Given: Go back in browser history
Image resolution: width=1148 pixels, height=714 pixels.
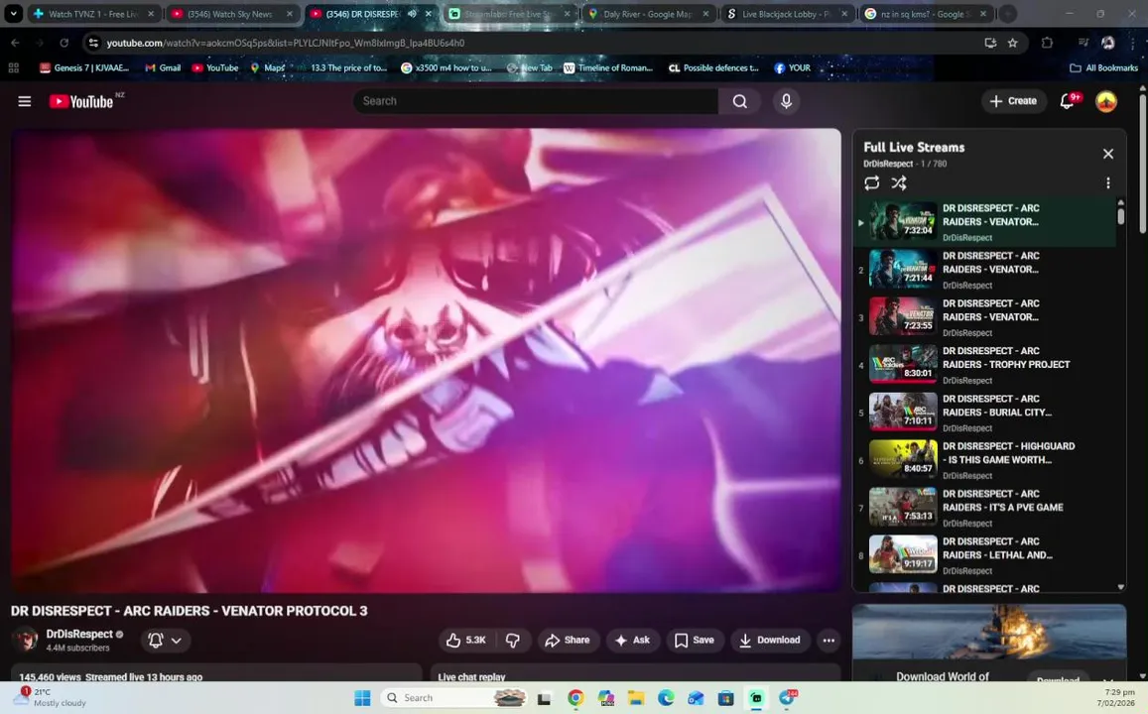Looking at the screenshot, I should [15, 43].
